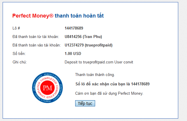This screenshot has width=187, height=121.
Task: Click the bold confirmation batch number line
Action: (x=112, y=84)
